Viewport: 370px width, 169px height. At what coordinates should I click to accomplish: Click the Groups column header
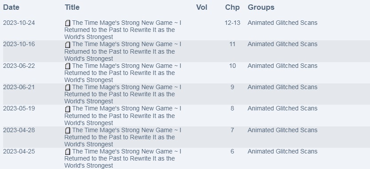point(261,7)
